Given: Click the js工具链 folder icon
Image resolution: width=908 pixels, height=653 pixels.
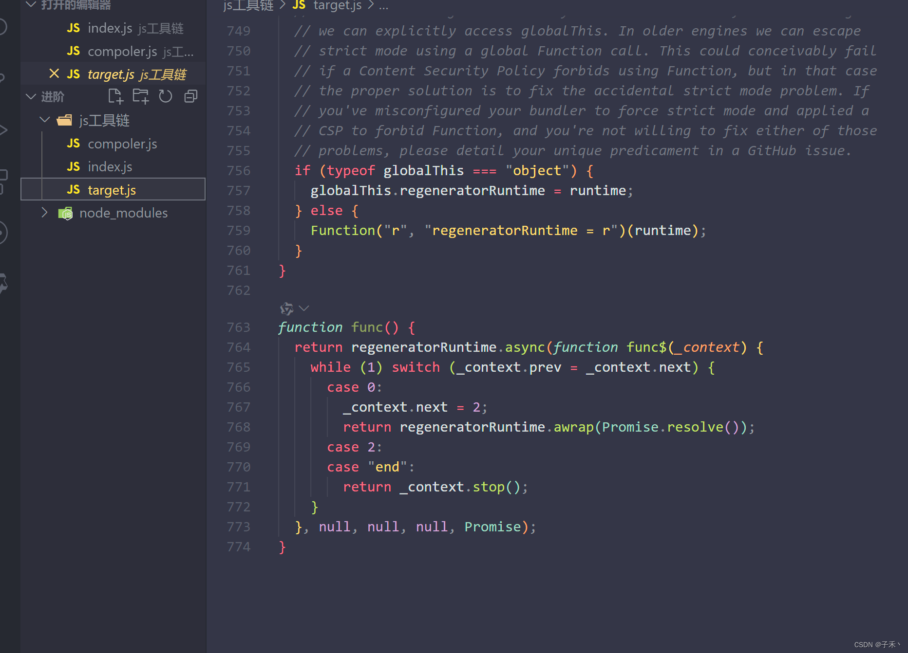Looking at the screenshot, I should tap(64, 120).
